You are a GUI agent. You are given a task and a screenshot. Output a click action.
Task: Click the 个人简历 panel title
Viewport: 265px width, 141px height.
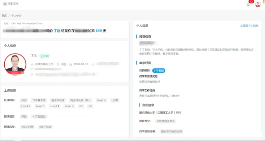click(142, 26)
